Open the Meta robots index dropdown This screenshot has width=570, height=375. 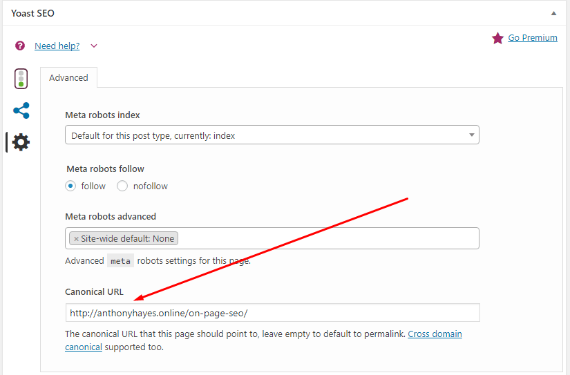[272, 135]
